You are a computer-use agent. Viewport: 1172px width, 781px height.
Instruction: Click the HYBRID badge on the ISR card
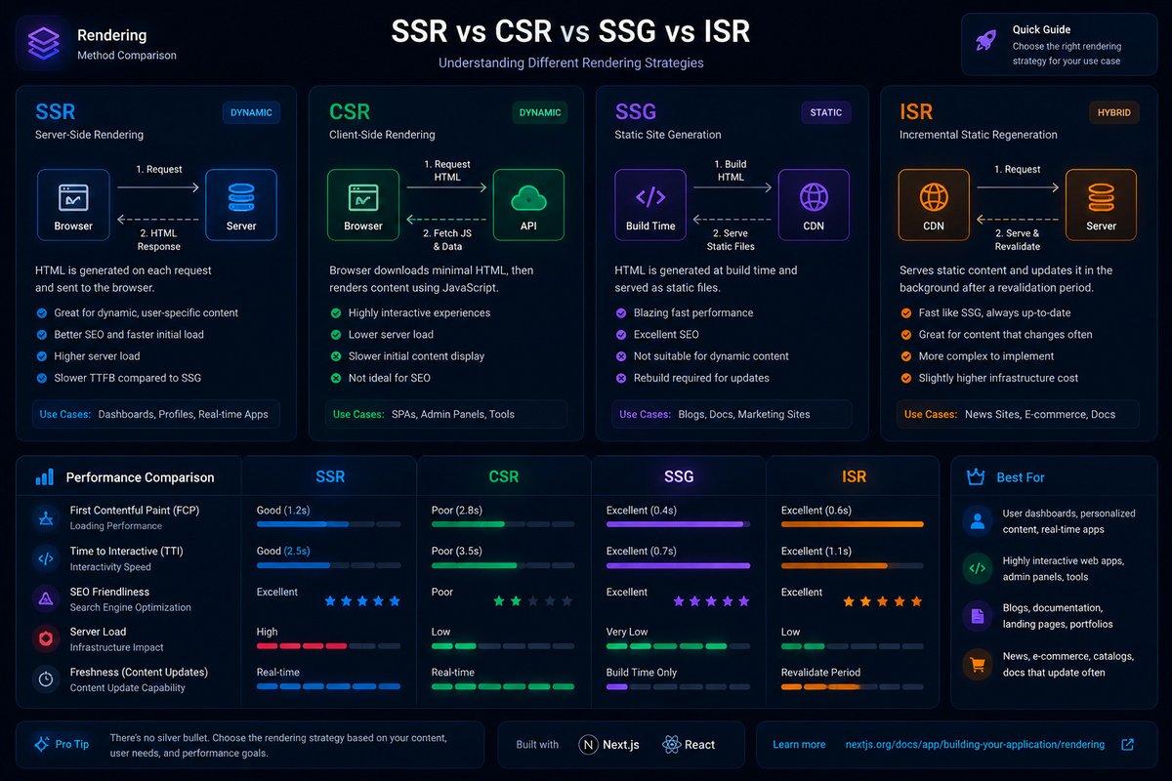pos(1114,112)
